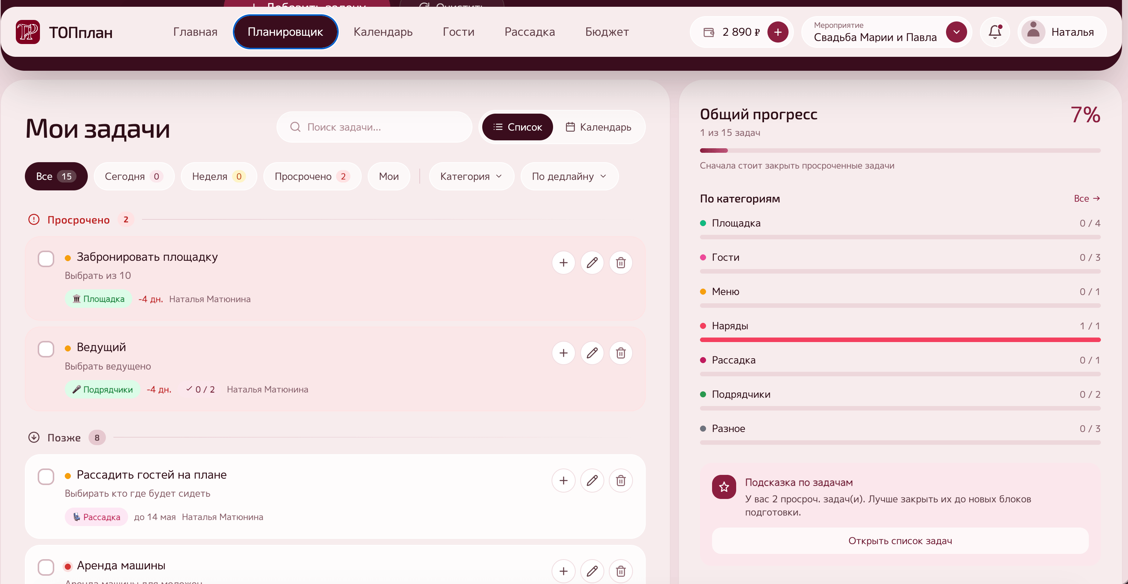
Task: Click the Позже section arrow icon
Action: [x=34, y=438]
